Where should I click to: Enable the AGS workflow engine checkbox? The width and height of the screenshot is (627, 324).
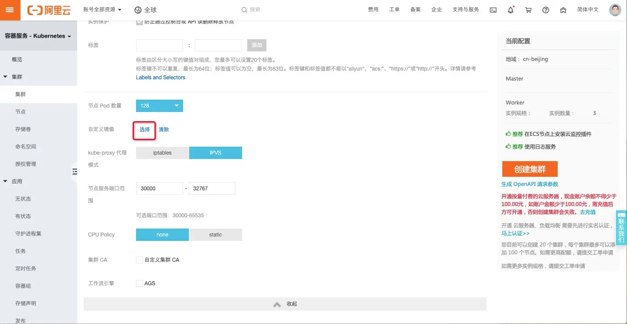point(140,283)
